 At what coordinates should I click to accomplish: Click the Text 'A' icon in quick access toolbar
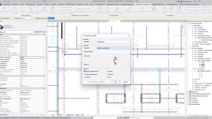coord(34,1)
